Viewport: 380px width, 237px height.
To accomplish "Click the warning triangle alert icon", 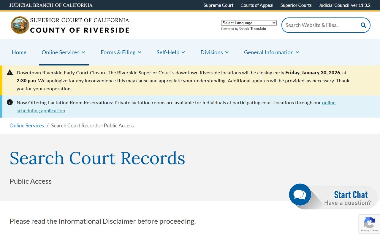I will pyautogui.click(x=10, y=72).
